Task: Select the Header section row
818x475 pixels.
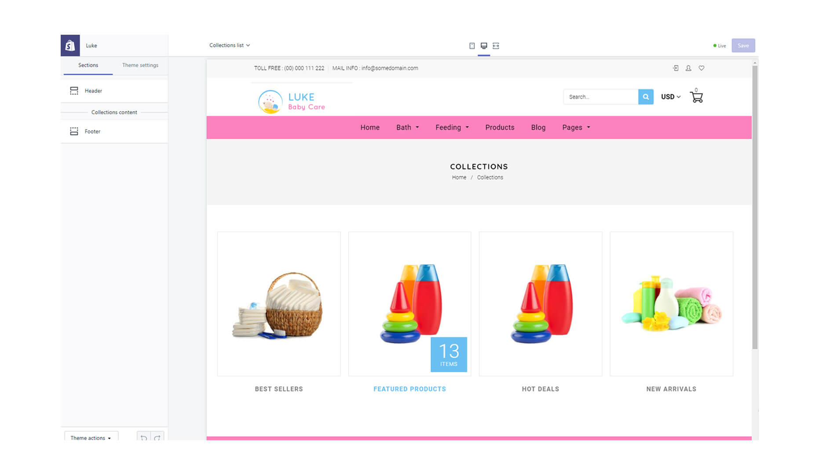Action: [114, 91]
